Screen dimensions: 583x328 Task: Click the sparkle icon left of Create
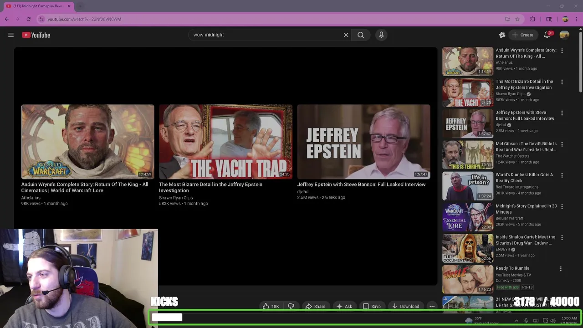(x=502, y=35)
